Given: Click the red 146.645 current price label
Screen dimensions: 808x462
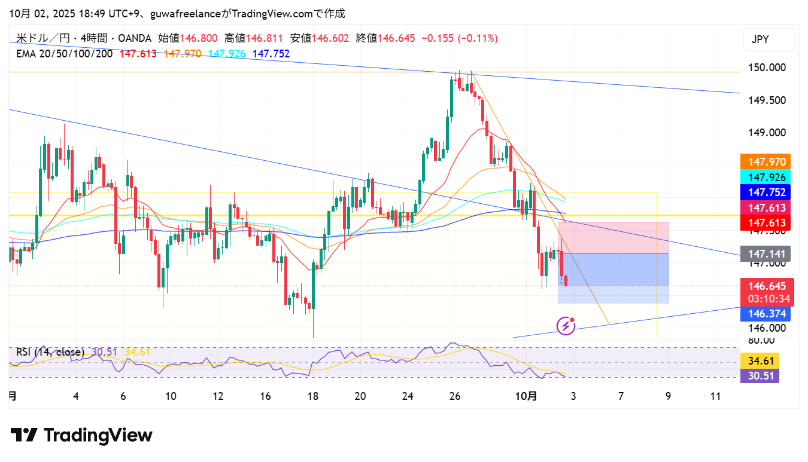Looking at the screenshot, I should 766,286.
